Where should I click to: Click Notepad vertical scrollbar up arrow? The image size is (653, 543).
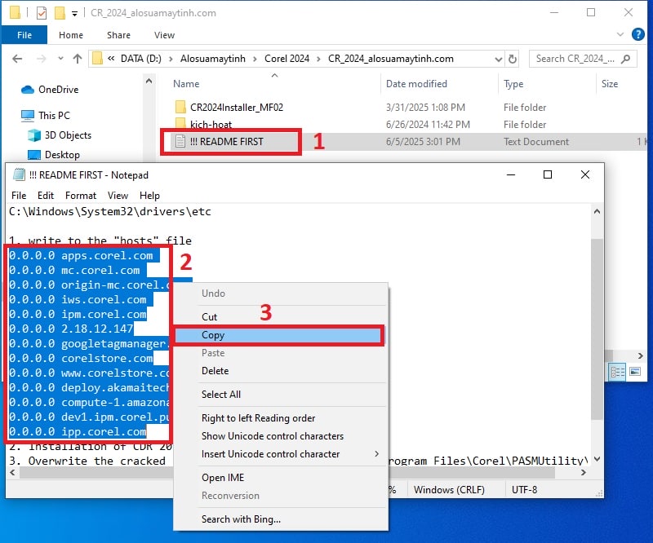point(597,212)
